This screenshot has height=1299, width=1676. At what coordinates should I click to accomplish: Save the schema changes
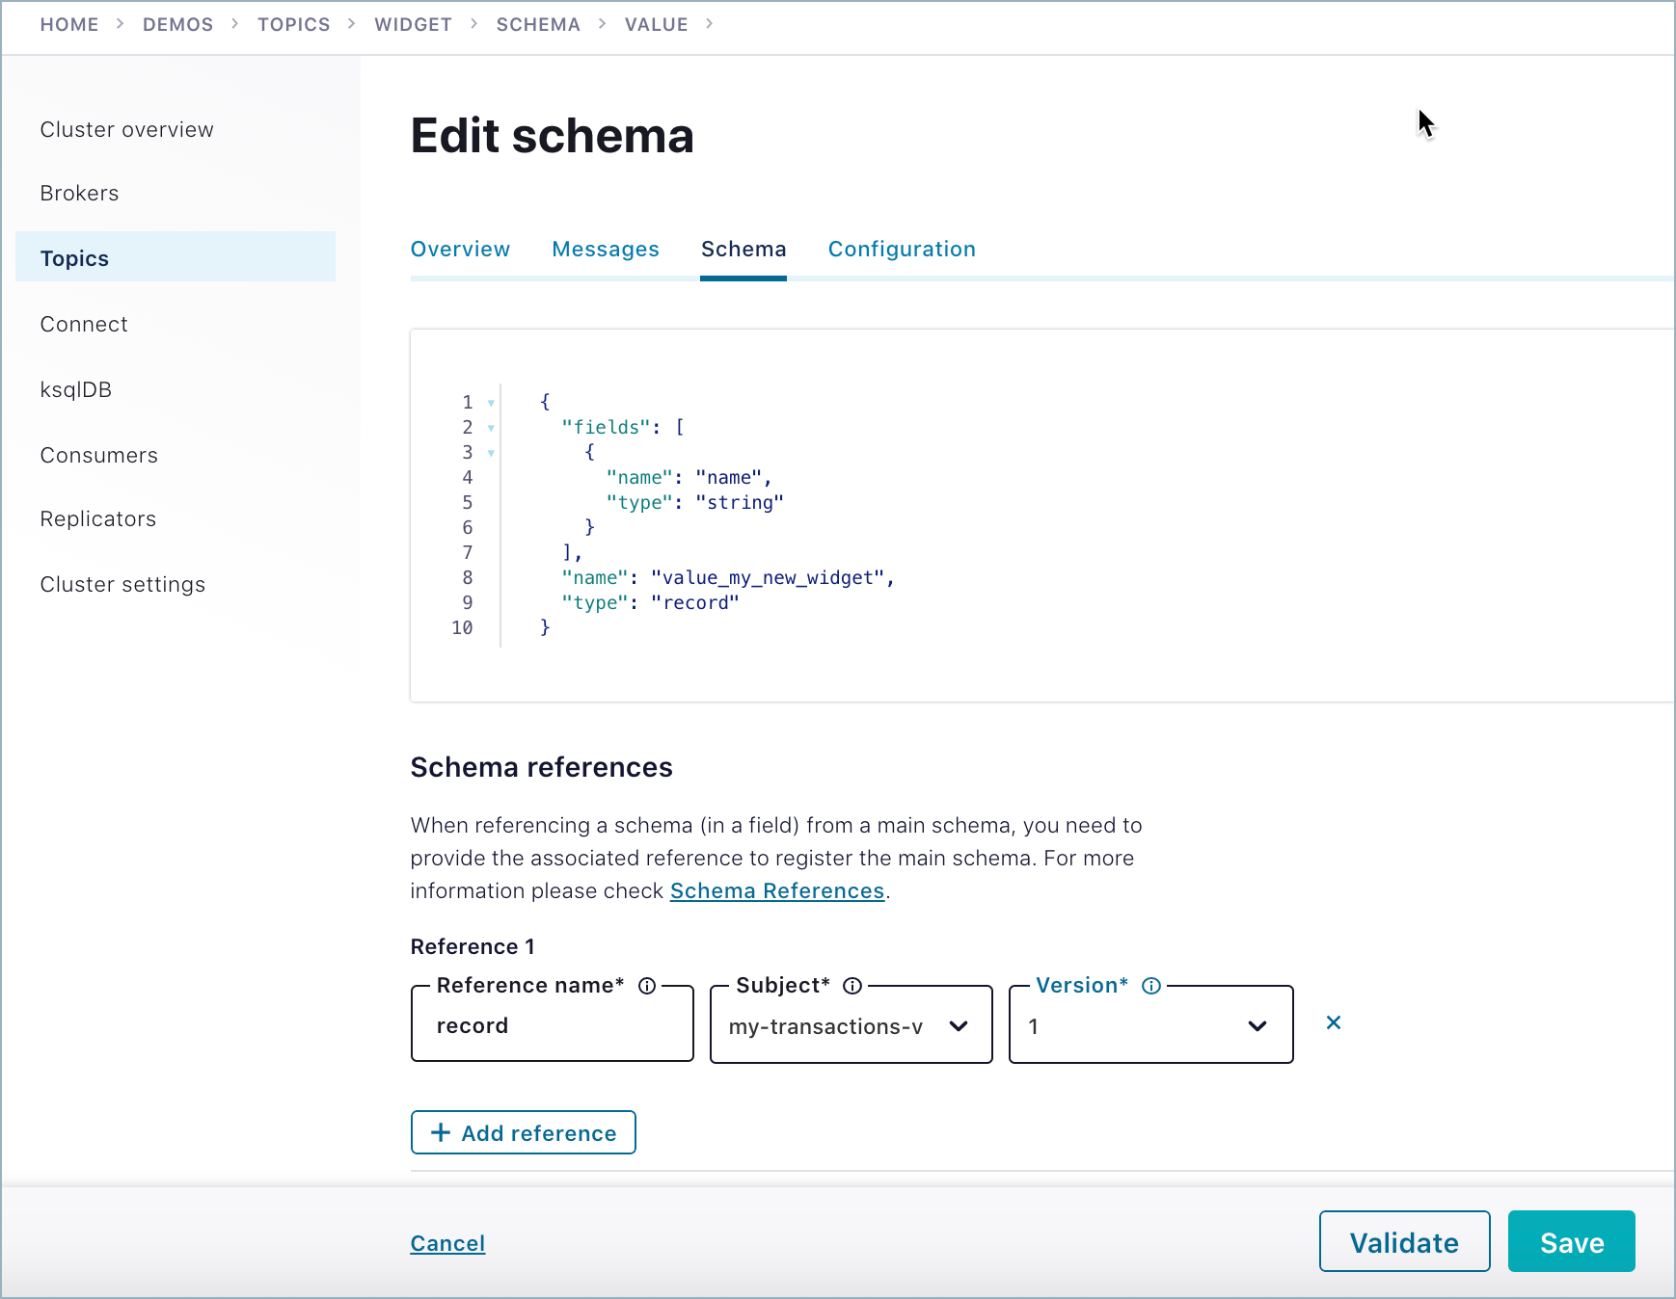click(1570, 1242)
